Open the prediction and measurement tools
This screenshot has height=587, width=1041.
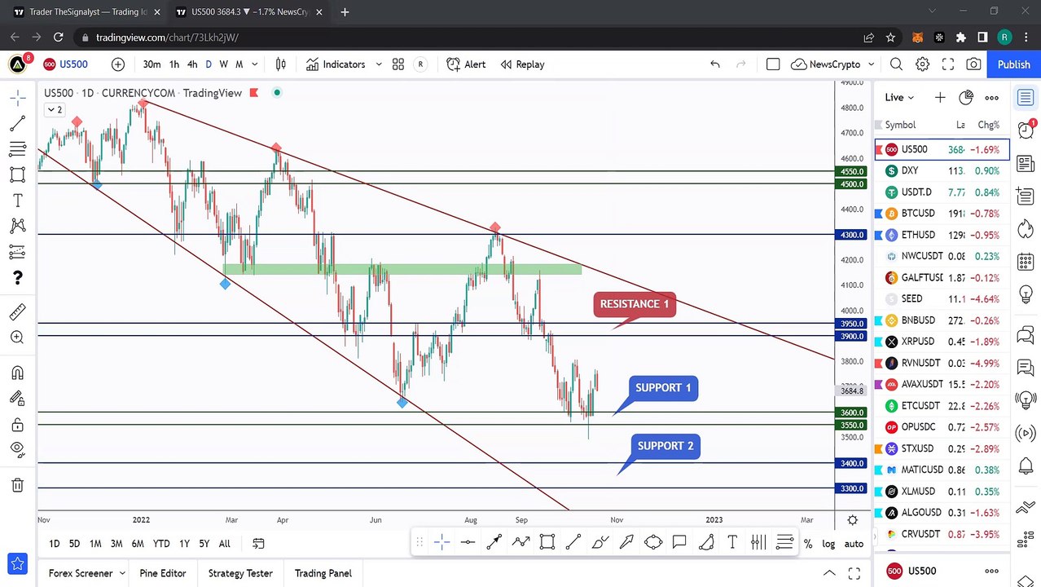tap(17, 252)
